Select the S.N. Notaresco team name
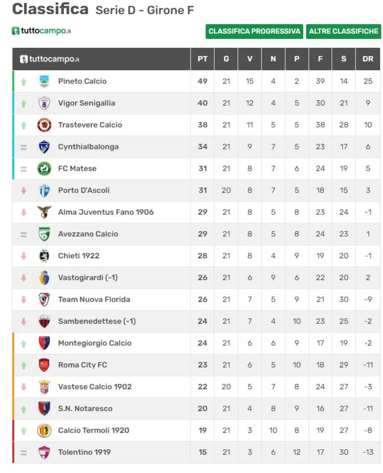The height and width of the screenshot is (473, 383). pos(85,408)
